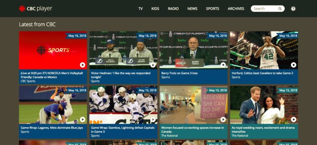Click May 16, 2018 date on volleyball card
This screenshot has height=145, width=317.
[77, 36]
